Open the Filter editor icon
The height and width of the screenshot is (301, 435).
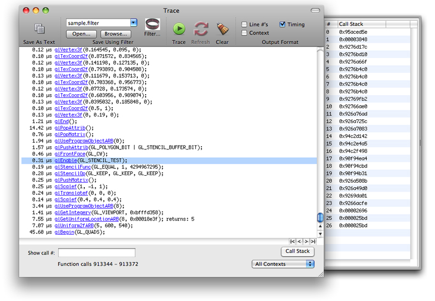point(153,25)
